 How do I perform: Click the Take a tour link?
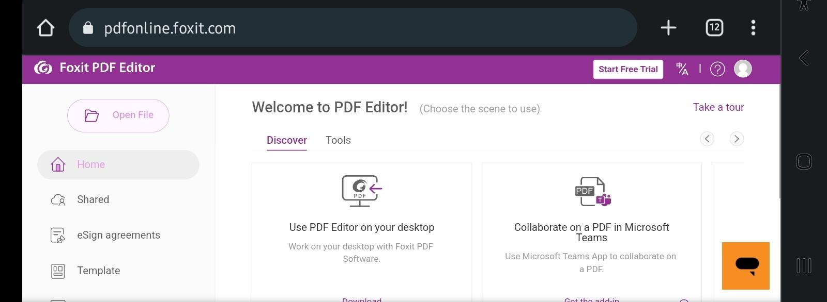point(718,107)
